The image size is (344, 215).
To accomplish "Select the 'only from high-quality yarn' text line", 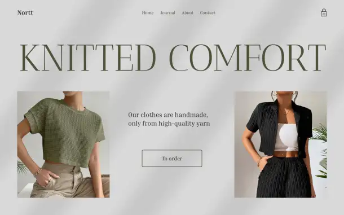I will coord(169,124).
